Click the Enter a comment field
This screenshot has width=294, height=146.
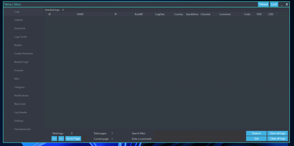199,139
